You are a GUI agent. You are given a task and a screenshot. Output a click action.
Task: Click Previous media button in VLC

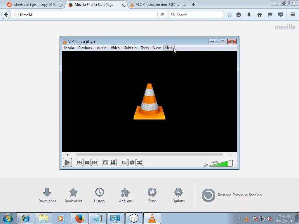[x=79, y=162]
